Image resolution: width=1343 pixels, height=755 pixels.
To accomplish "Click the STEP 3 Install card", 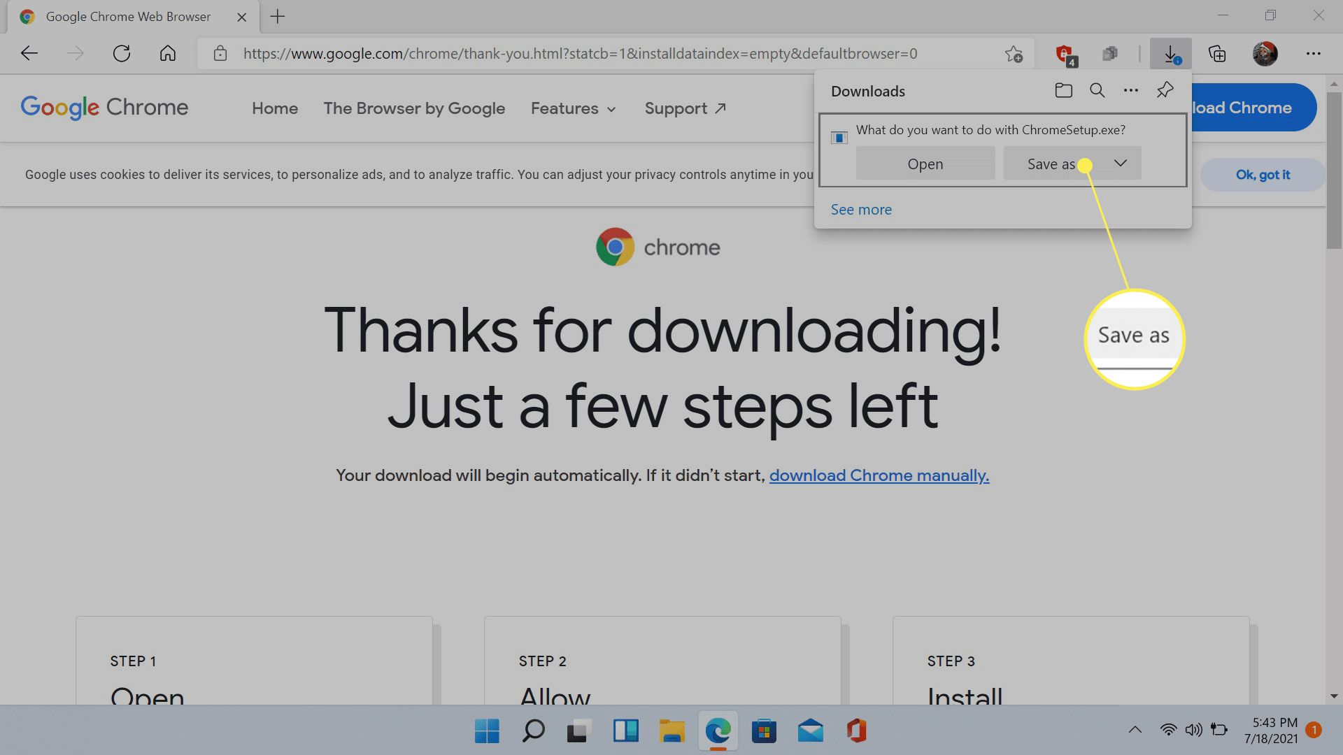I will point(1071,661).
